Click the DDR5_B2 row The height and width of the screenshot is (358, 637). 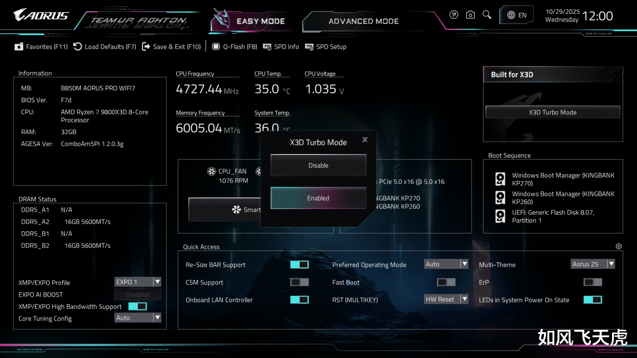coord(66,246)
